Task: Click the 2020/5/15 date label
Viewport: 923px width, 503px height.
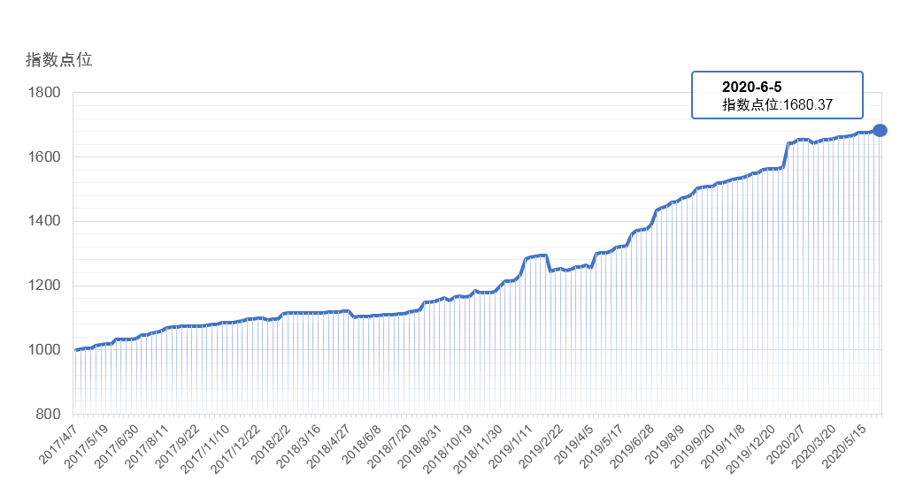Action: pyautogui.click(x=843, y=446)
